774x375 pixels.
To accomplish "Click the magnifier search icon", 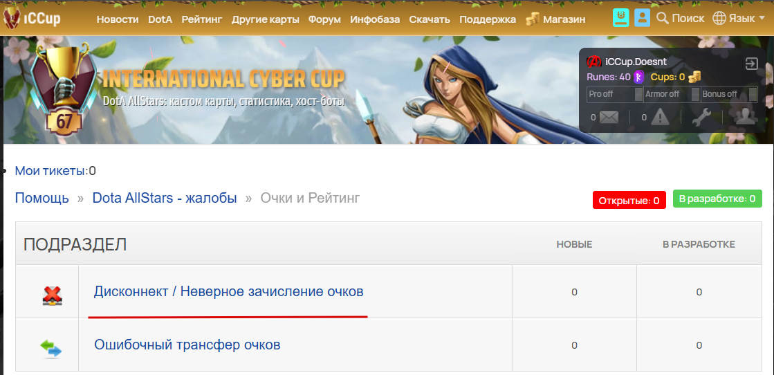I will pos(663,18).
